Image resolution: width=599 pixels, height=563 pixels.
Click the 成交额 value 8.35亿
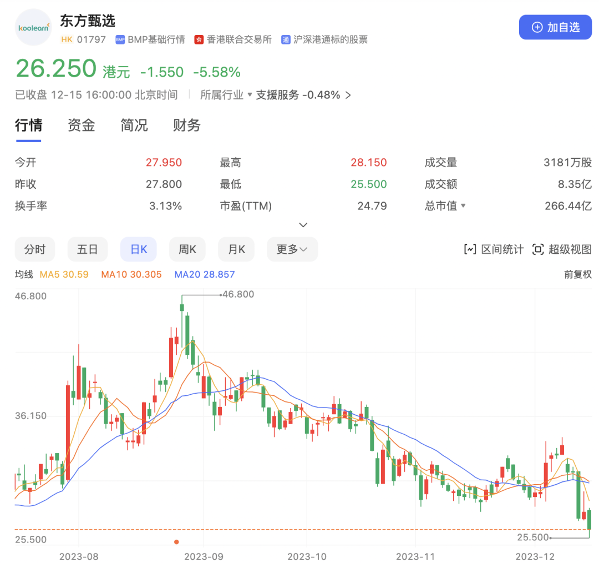[575, 184]
